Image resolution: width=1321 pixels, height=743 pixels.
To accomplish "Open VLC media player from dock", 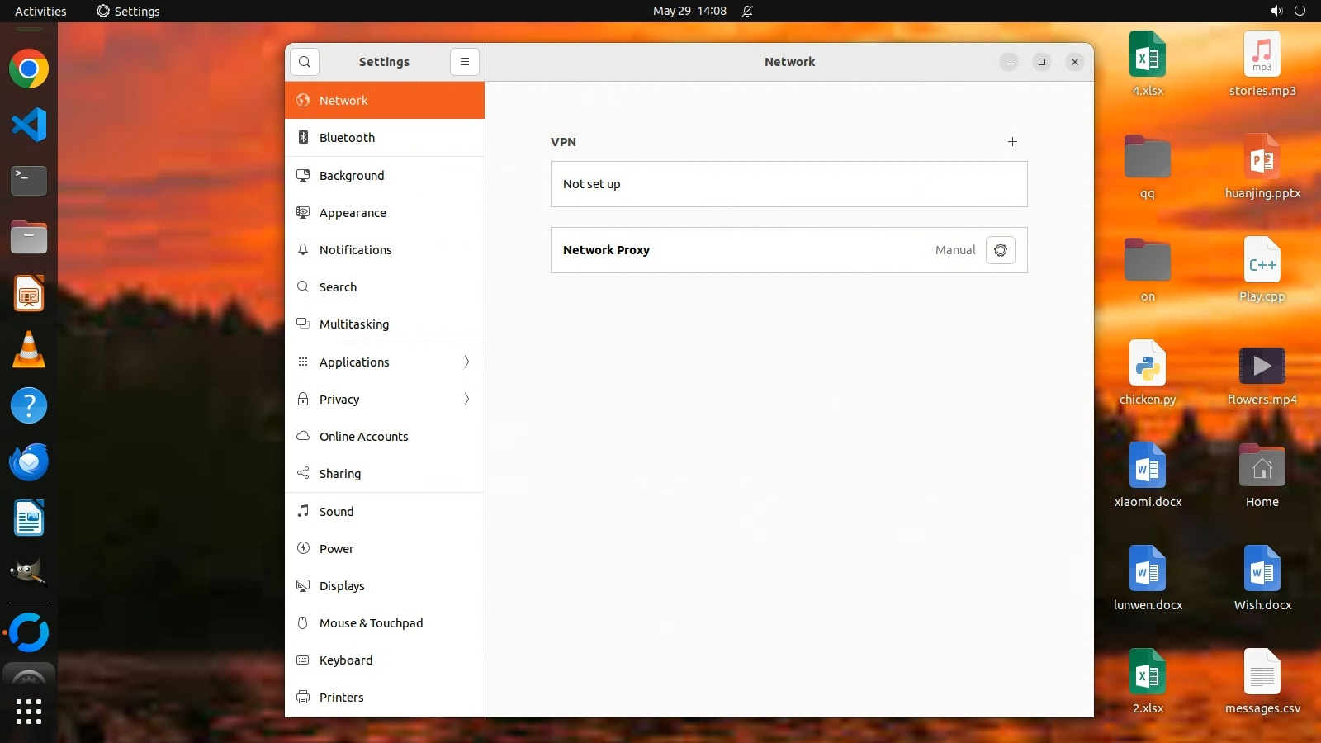I will (x=29, y=349).
